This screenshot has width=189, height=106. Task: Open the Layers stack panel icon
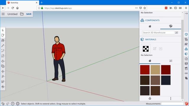186,64
